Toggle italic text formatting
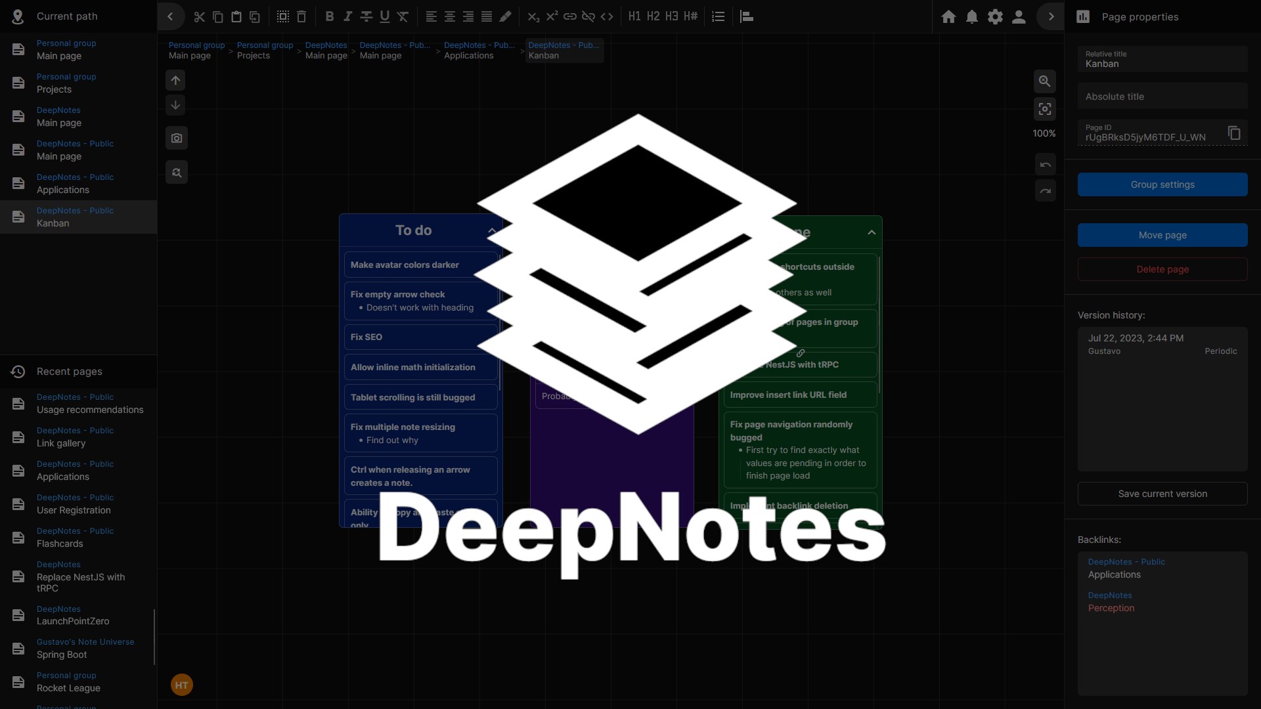This screenshot has width=1261, height=709. coord(348,17)
